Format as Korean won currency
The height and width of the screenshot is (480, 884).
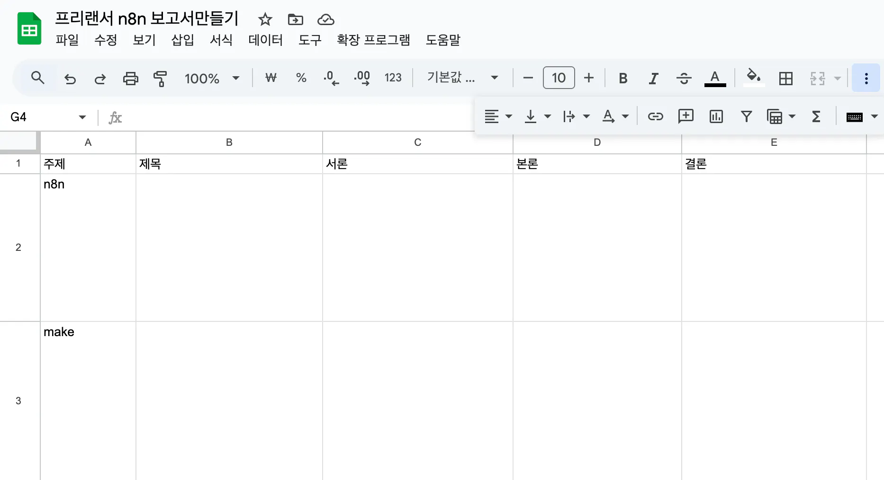pyautogui.click(x=271, y=78)
